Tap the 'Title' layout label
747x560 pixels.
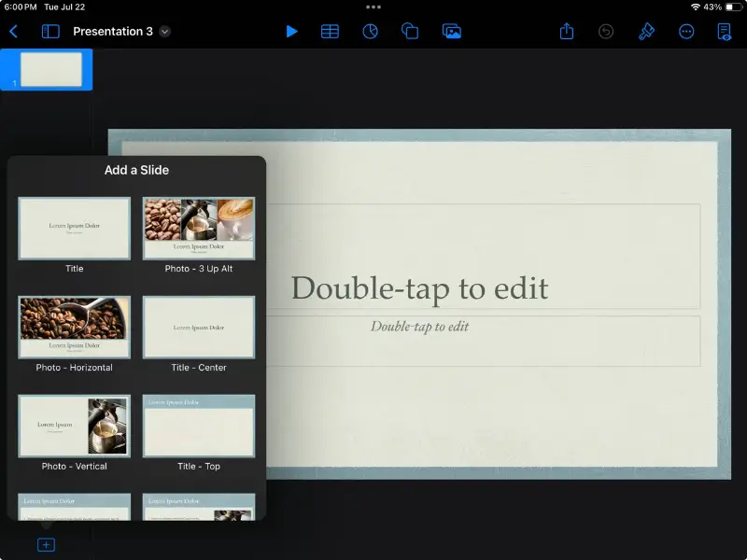point(75,269)
